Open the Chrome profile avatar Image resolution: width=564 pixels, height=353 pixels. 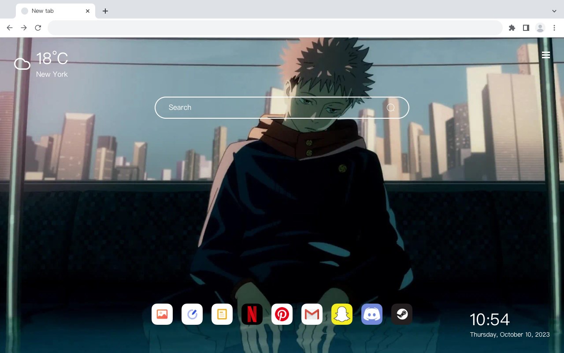[540, 28]
